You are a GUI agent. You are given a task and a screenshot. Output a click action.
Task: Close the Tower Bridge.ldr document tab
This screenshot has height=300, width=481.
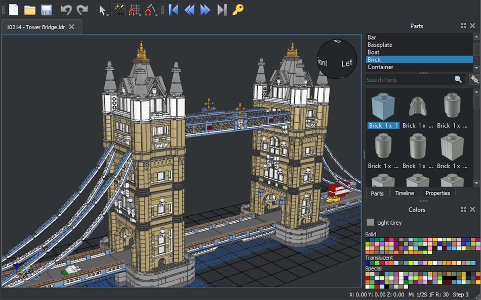click(71, 27)
